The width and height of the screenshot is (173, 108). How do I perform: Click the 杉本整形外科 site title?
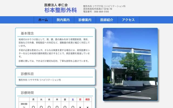click(61, 10)
